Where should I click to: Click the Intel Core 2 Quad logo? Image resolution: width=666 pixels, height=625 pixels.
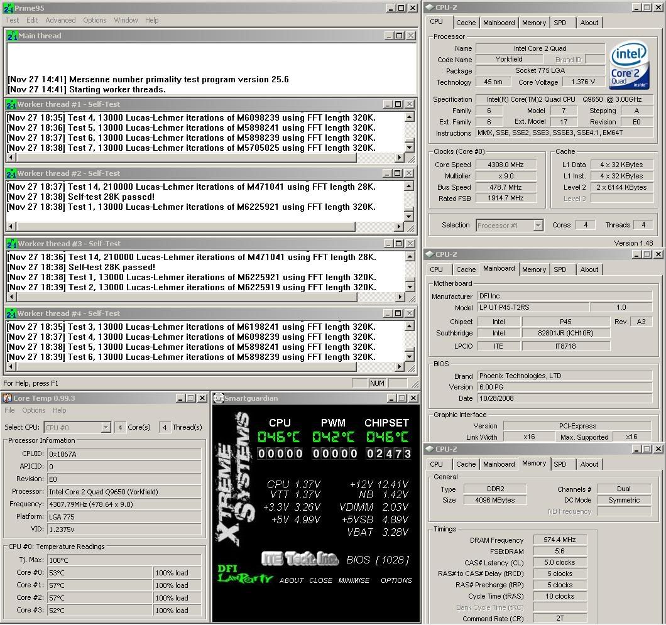(x=629, y=65)
